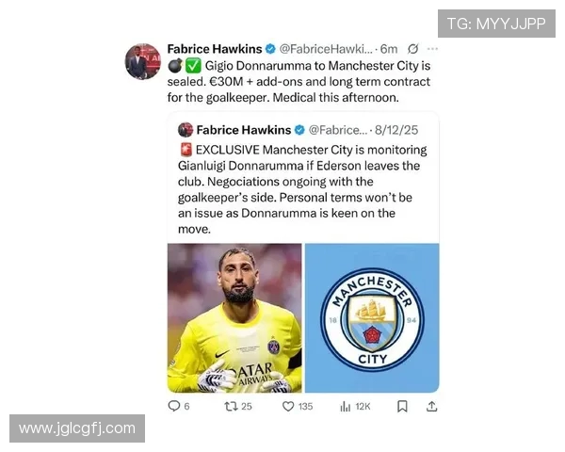
Task: Click the Fabrice Hawkins display name
Action: [215, 49]
